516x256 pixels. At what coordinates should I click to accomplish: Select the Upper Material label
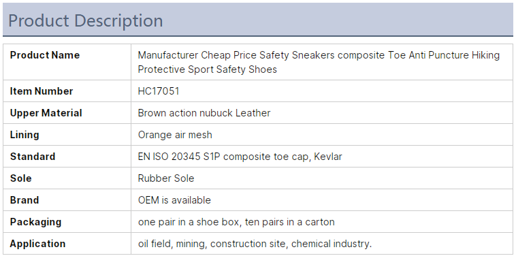pos(46,113)
